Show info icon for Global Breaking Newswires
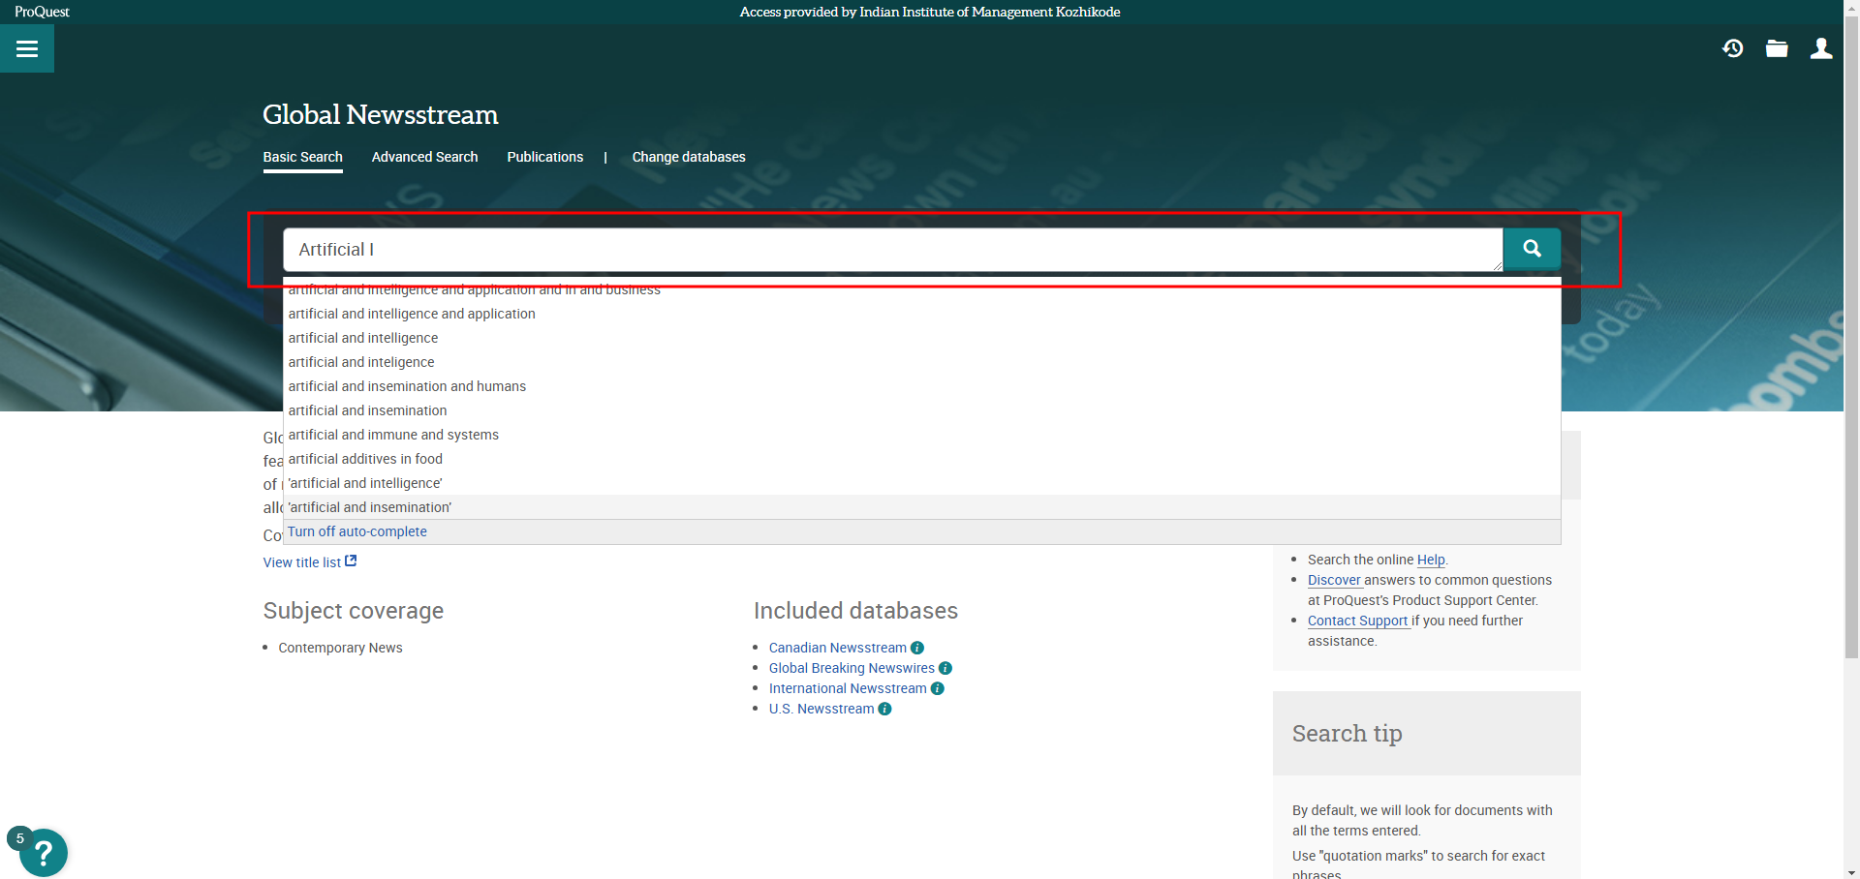Screen dimensions: 1860x879 point(945,668)
